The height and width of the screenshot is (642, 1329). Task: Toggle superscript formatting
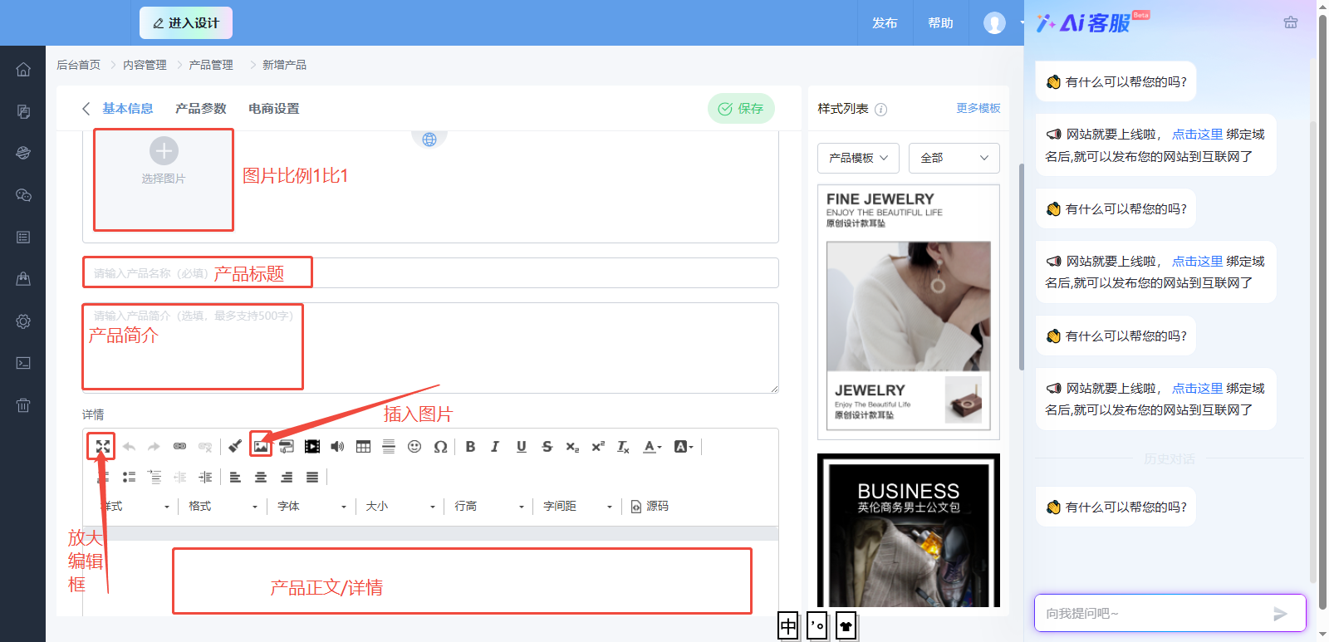[598, 447]
